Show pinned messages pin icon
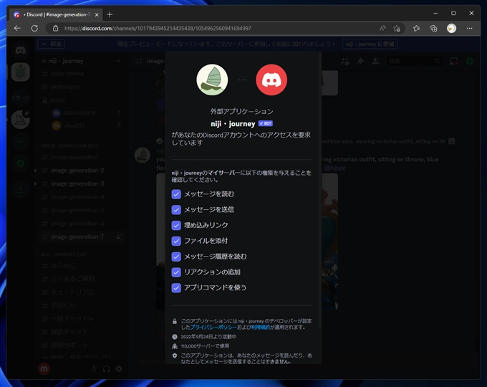The width and height of the screenshot is (487, 387). pos(360,61)
